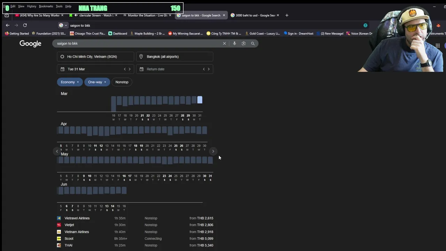Open the Economy cabin class dropdown

[70, 82]
